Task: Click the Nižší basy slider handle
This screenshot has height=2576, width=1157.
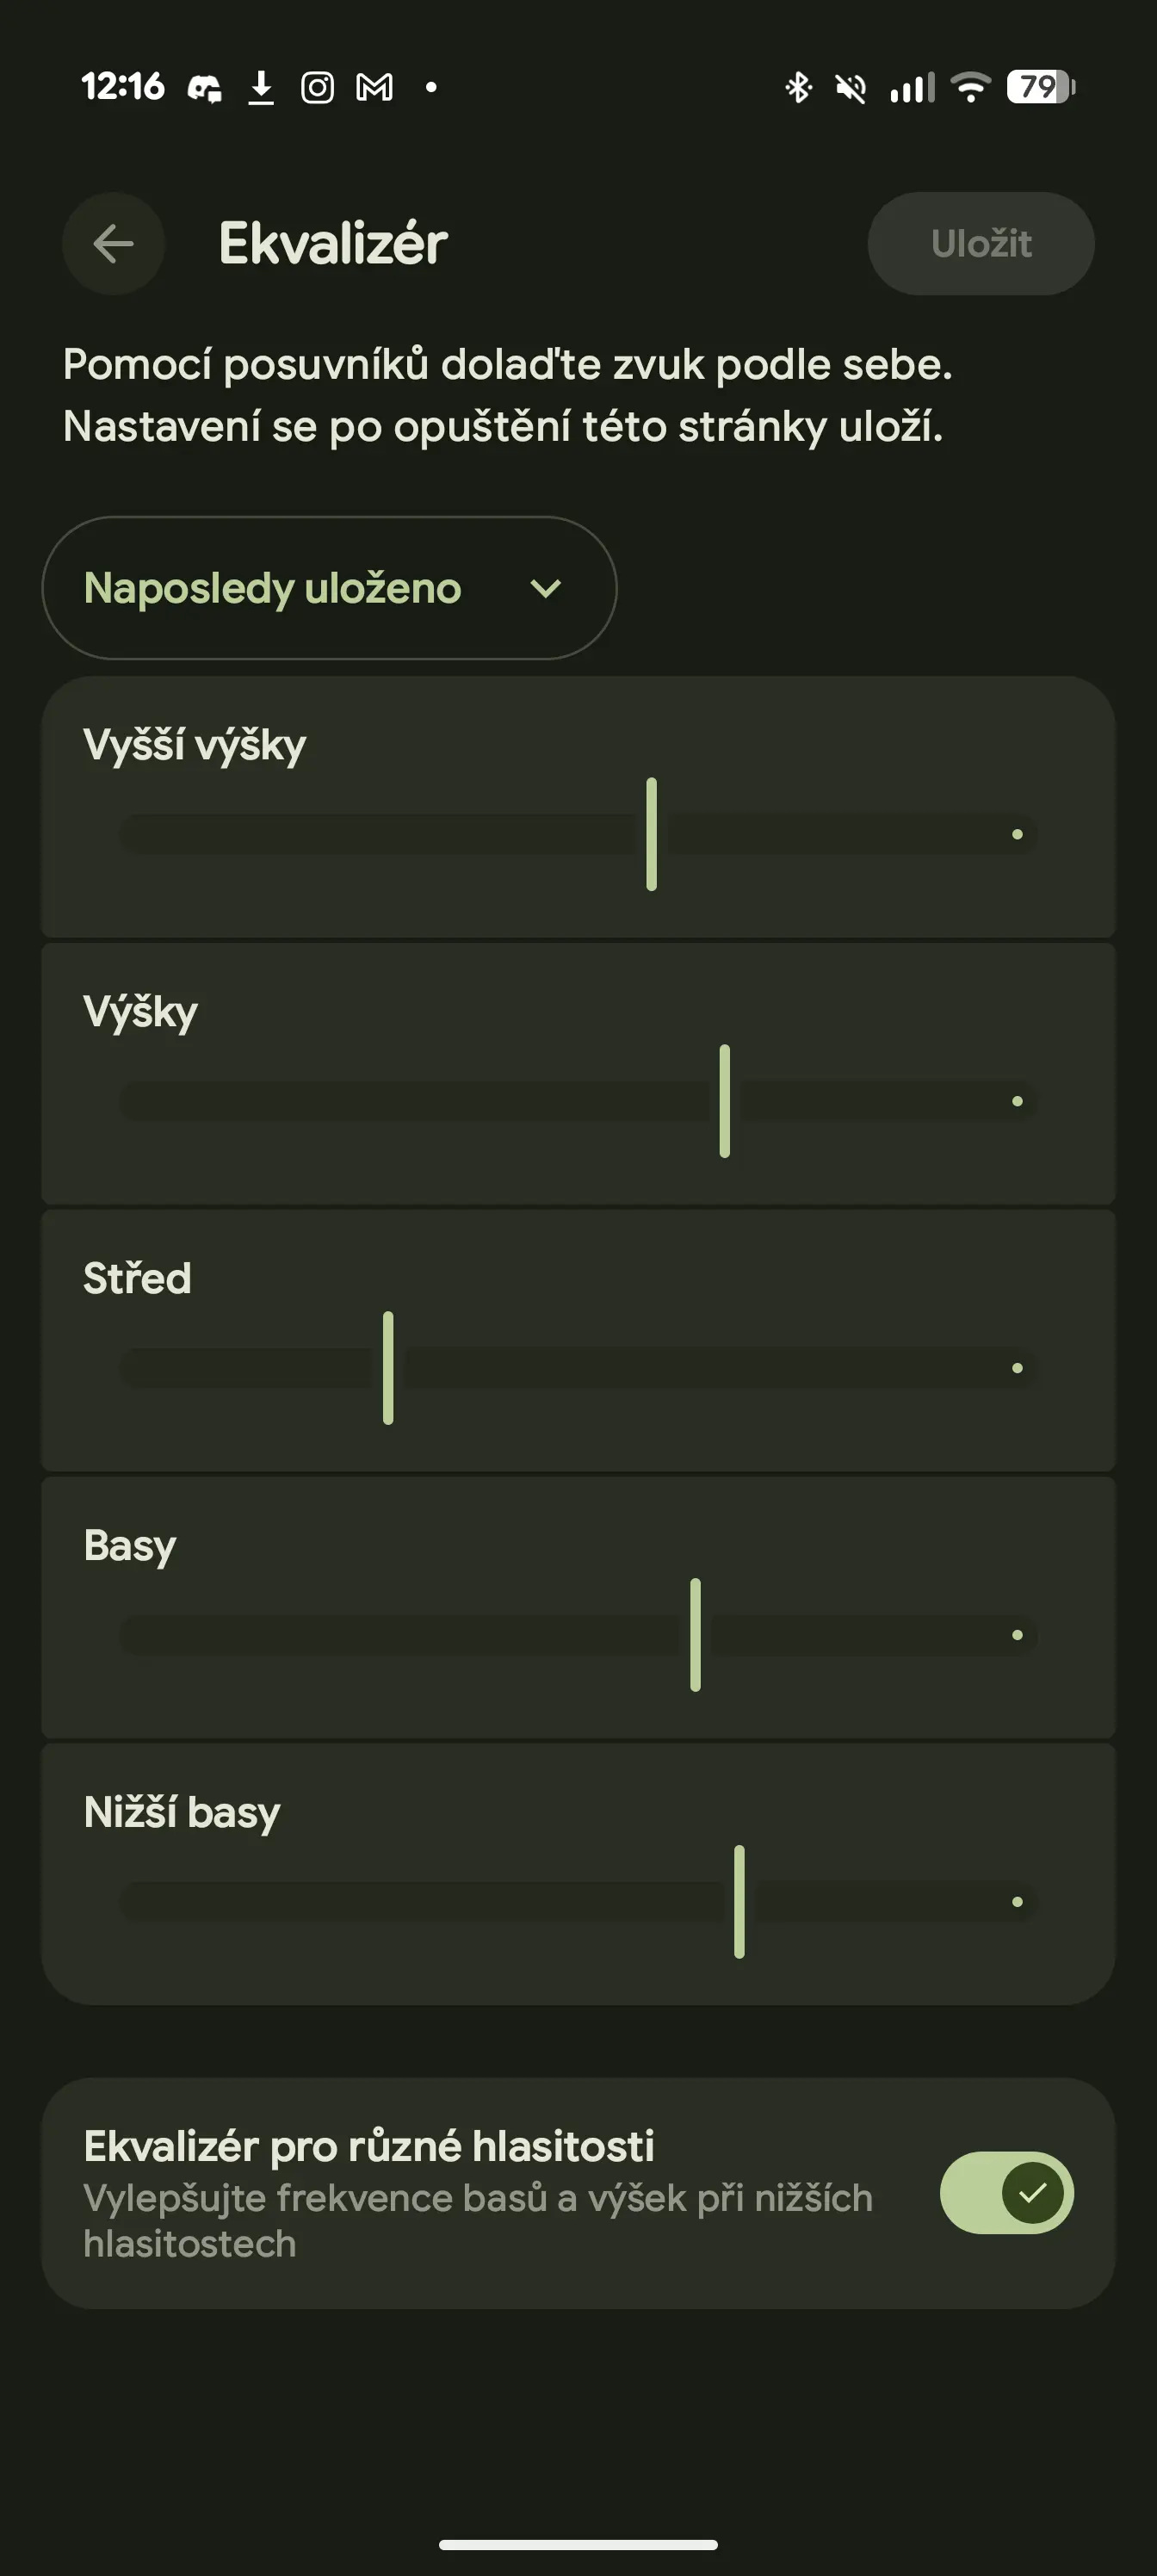Action: (739, 1901)
